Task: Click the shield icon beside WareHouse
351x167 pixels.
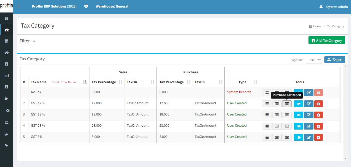Action: pos(86,6)
